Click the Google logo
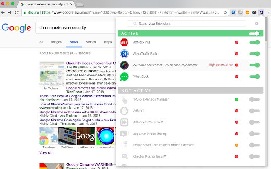271x169 pixels. point(16,28)
